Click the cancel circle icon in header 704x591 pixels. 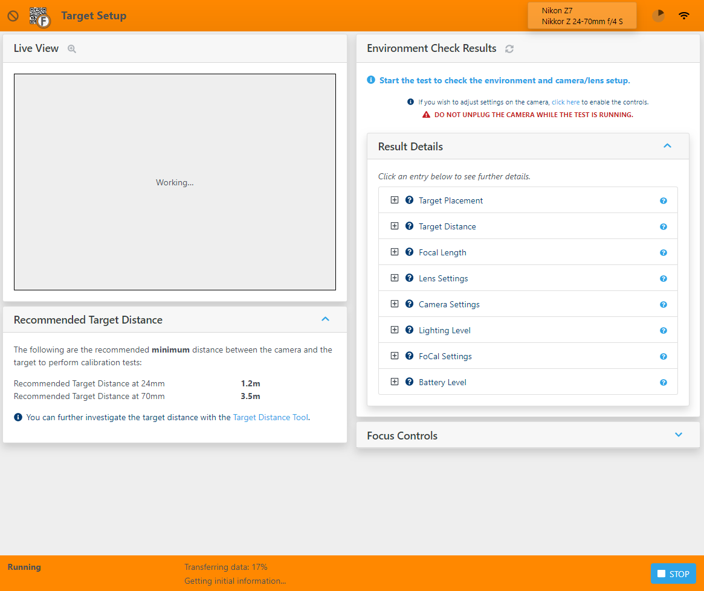pos(13,16)
